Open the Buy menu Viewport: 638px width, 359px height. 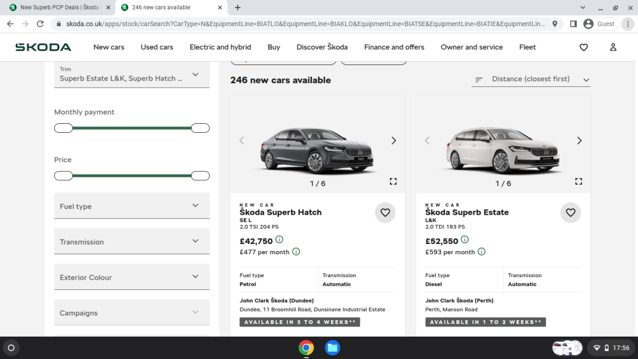coord(274,47)
